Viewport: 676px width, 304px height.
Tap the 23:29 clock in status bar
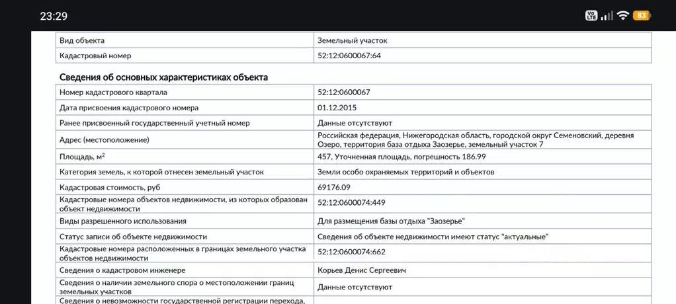pos(54,17)
